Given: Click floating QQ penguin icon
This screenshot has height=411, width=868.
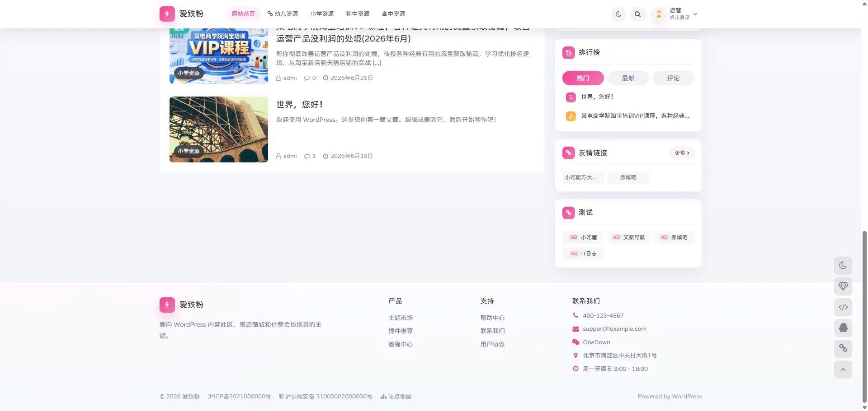Looking at the screenshot, I should [x=843, y=328].
